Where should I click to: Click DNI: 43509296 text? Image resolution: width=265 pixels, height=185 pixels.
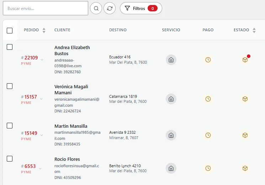[x=68, y=178]
